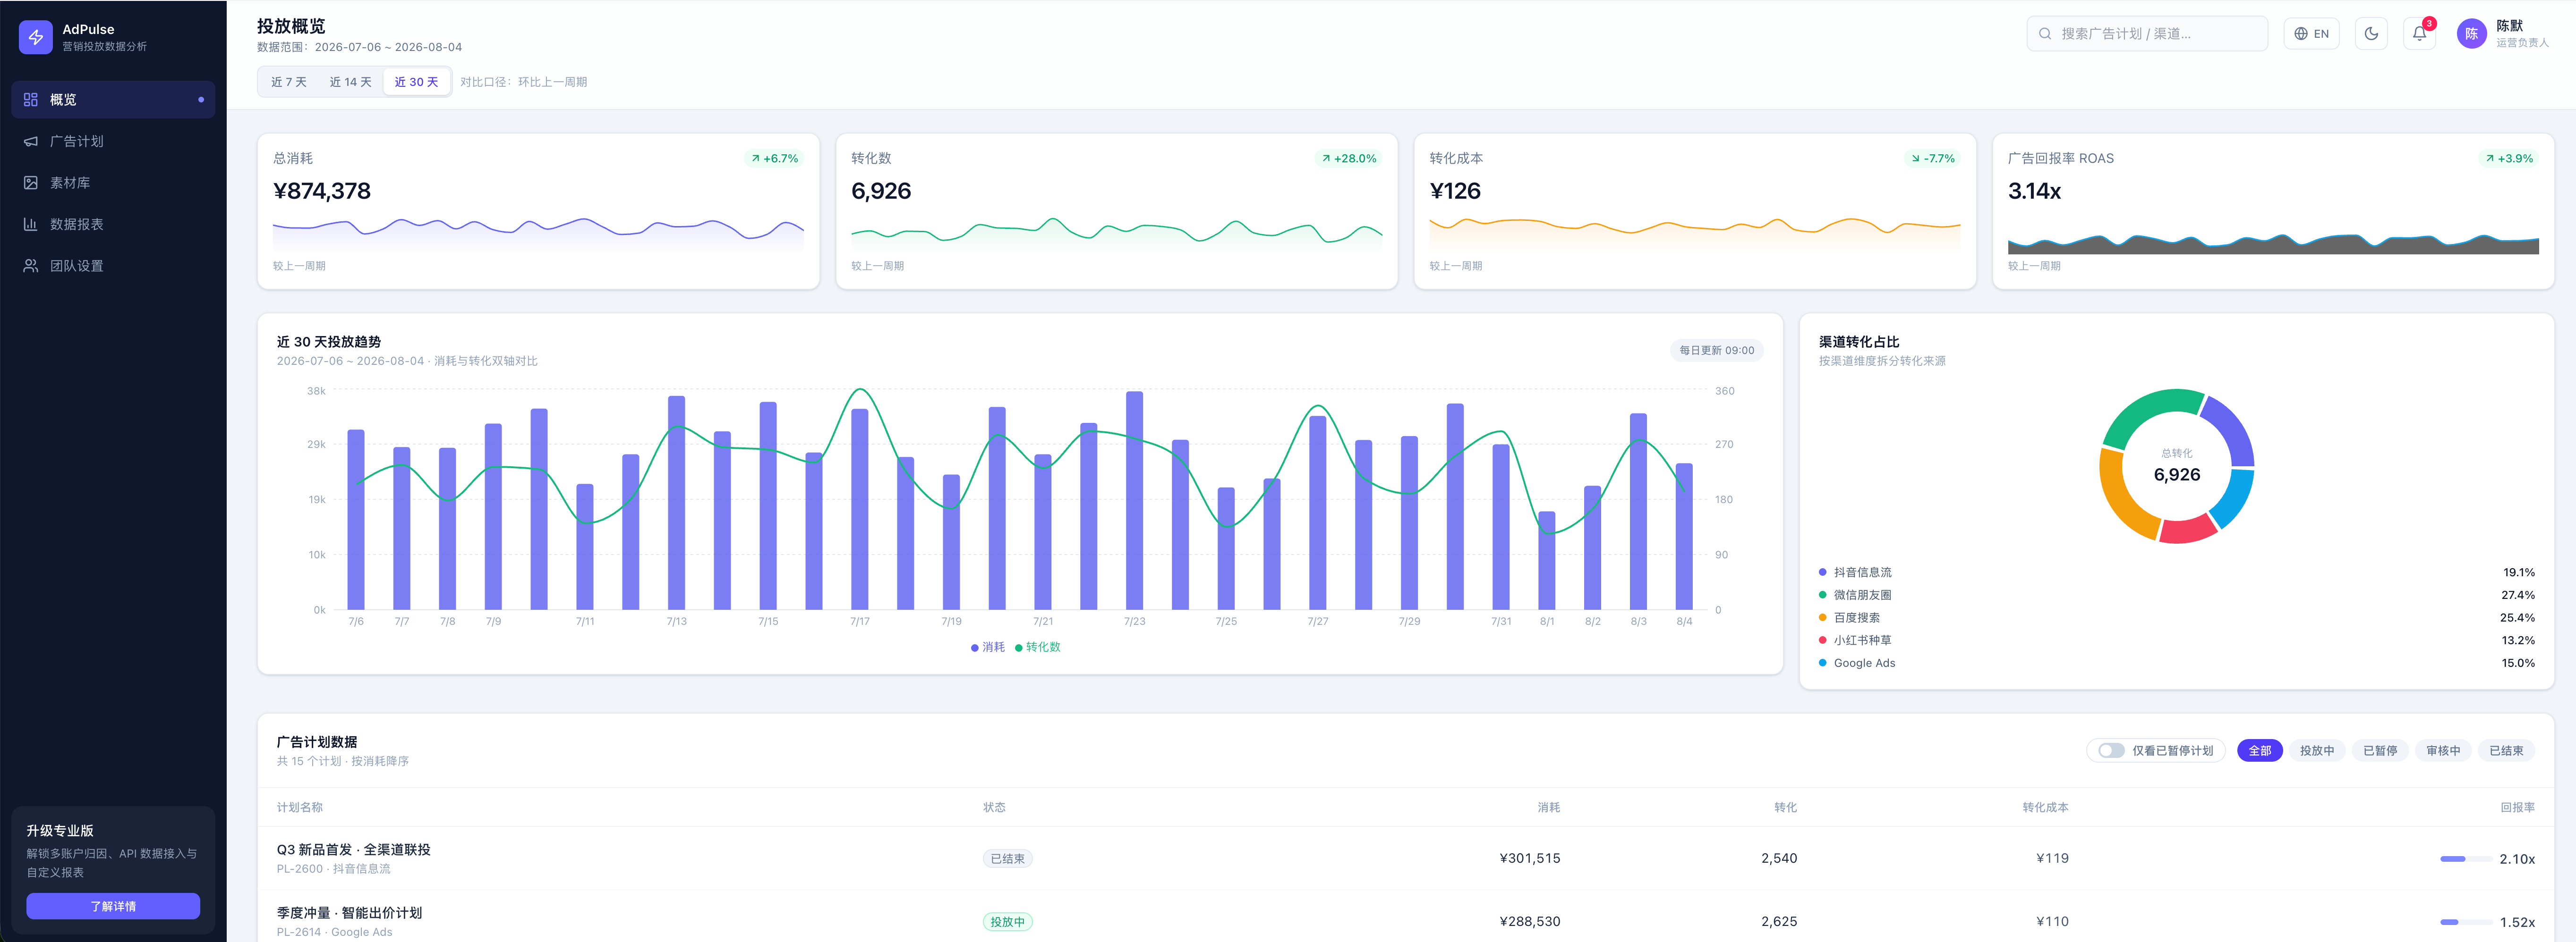Filter plans by 投放中 status
This screenshot has height=942, width=2576.
tap(2316, 750)
